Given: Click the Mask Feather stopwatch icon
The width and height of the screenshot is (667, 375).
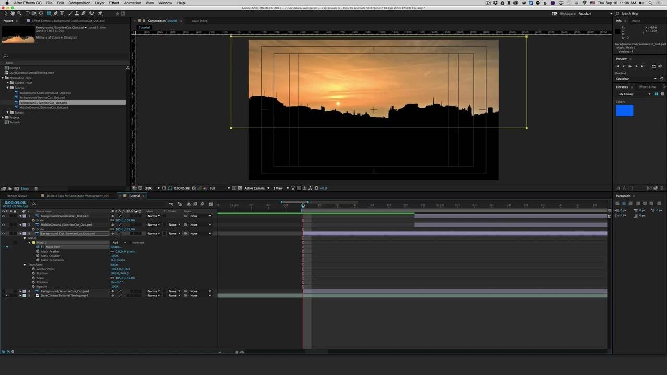Looking at the screenshot, I should [x=38, y=252].
